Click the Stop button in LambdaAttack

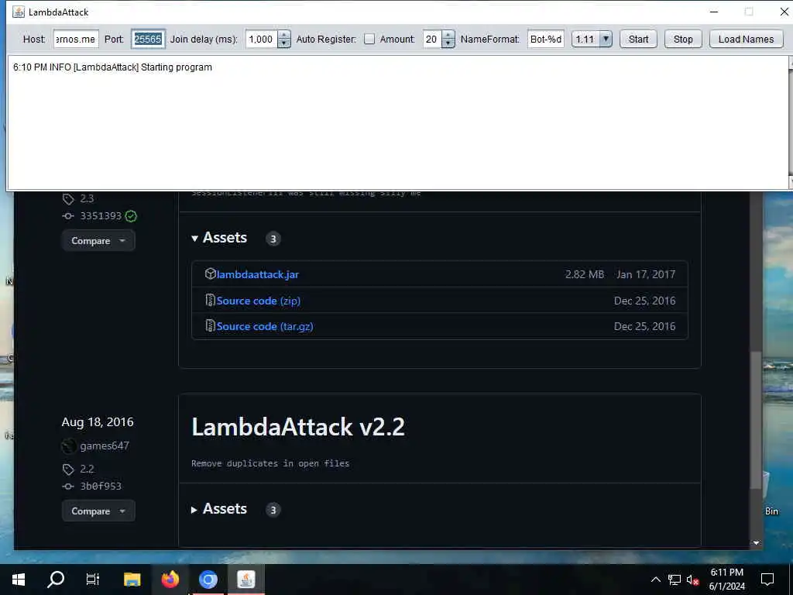coord(683,39)
